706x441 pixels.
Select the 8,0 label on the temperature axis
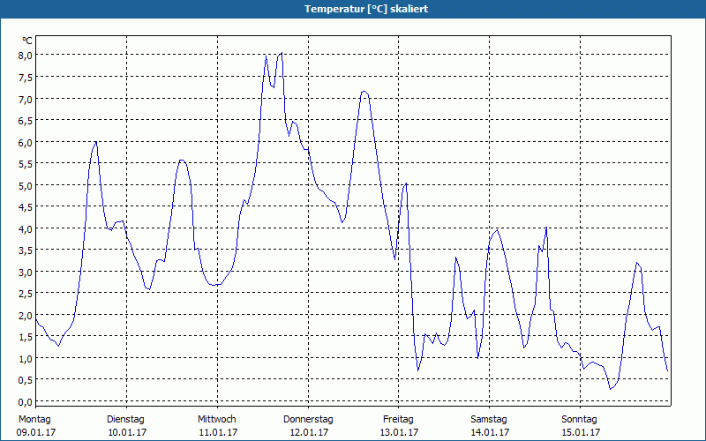(x=26, y=56)
